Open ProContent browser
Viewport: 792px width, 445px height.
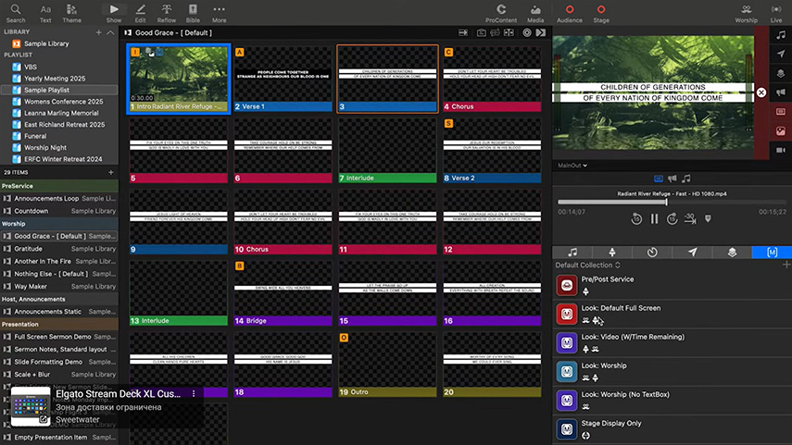[501, 13]
